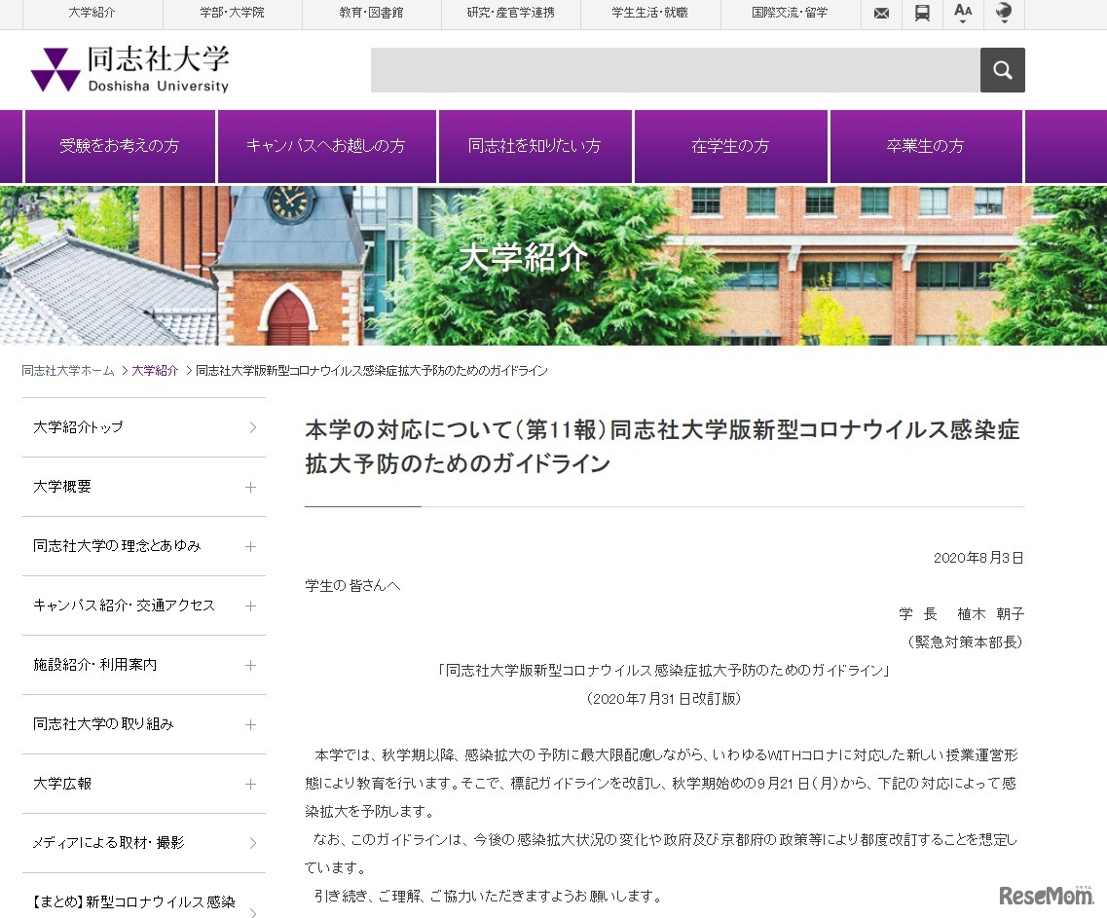1107x918 pixels.
Task: Click the ReseMom watermark logo
Action: pos(1049,897)
